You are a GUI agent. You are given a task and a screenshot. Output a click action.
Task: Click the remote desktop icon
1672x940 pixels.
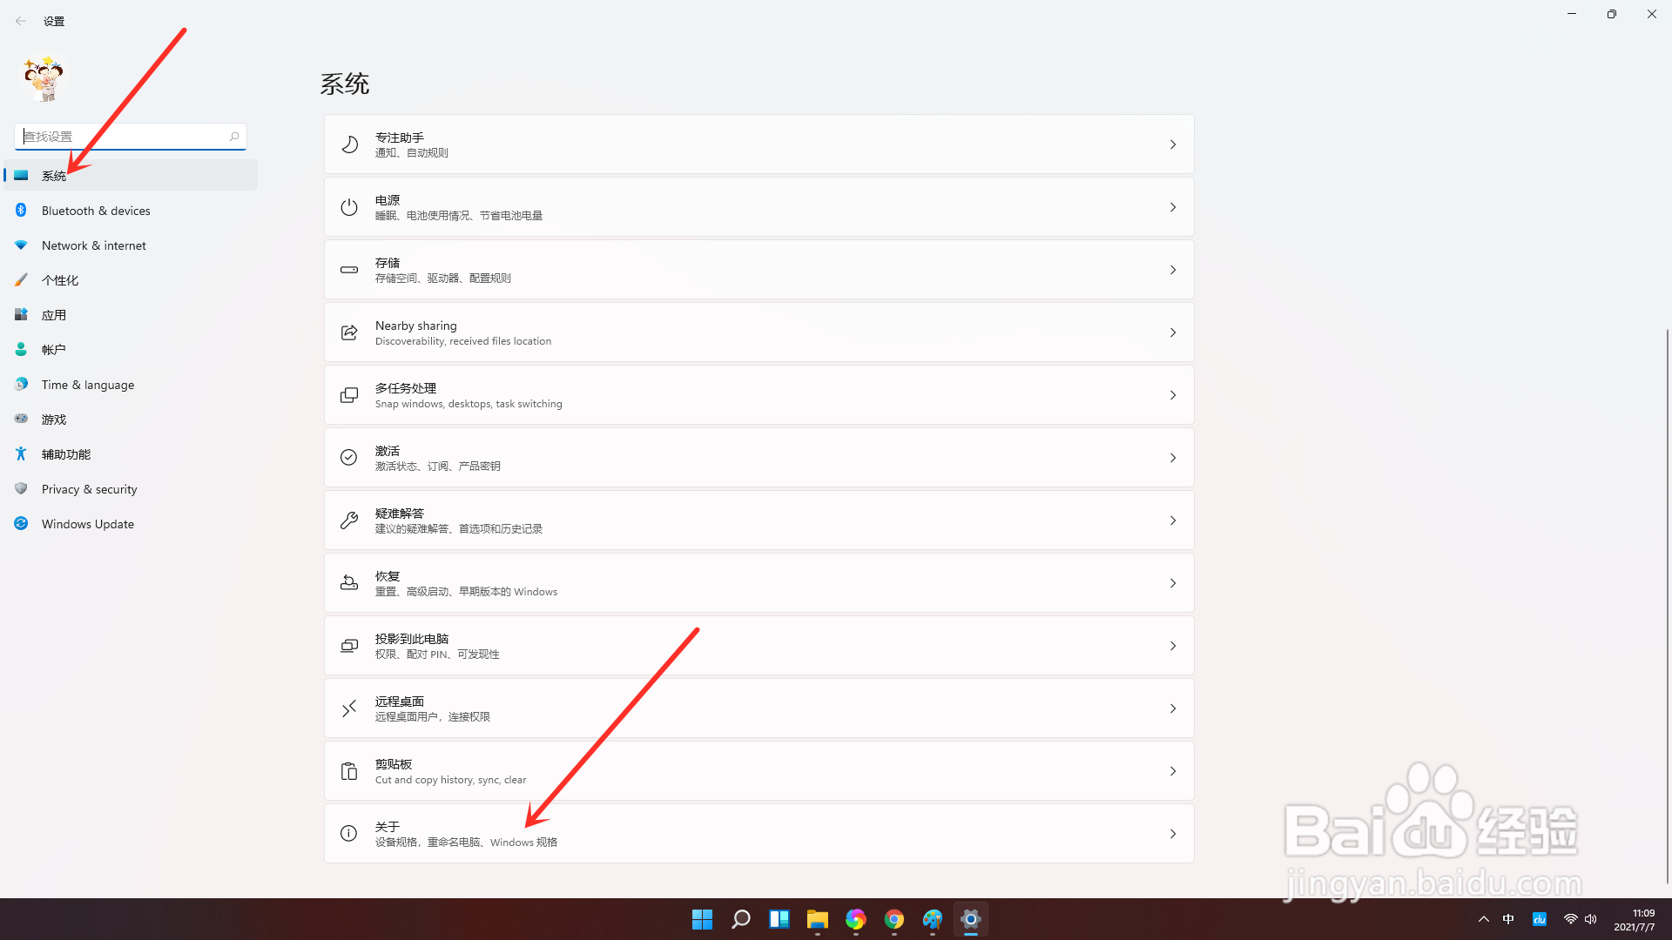349,708
